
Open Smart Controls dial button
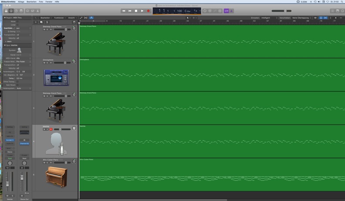(x=27, y=11)
